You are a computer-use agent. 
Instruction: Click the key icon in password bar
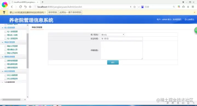4,12
